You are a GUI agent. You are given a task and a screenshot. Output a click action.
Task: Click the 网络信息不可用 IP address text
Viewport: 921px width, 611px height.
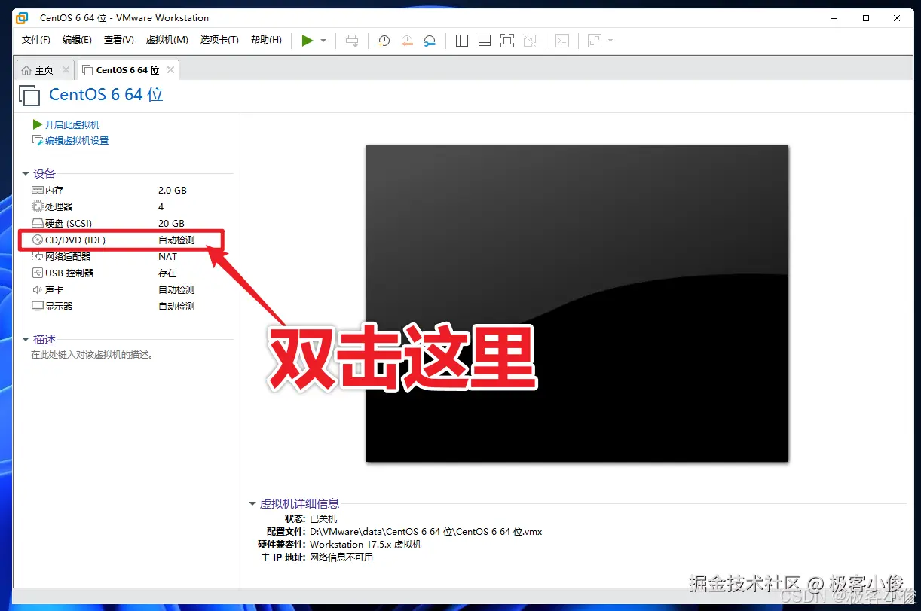point(341,558)
